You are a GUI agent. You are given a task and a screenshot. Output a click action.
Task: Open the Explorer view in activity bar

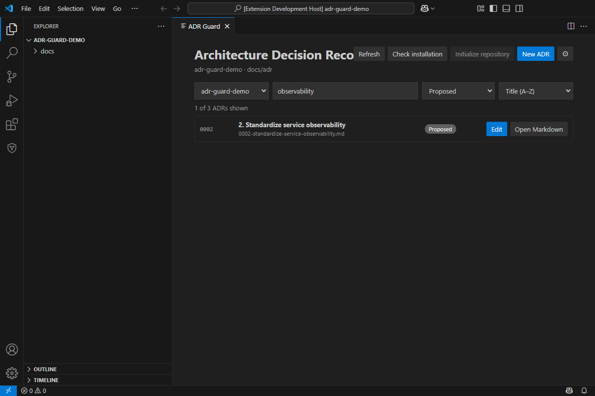(12, 29)
